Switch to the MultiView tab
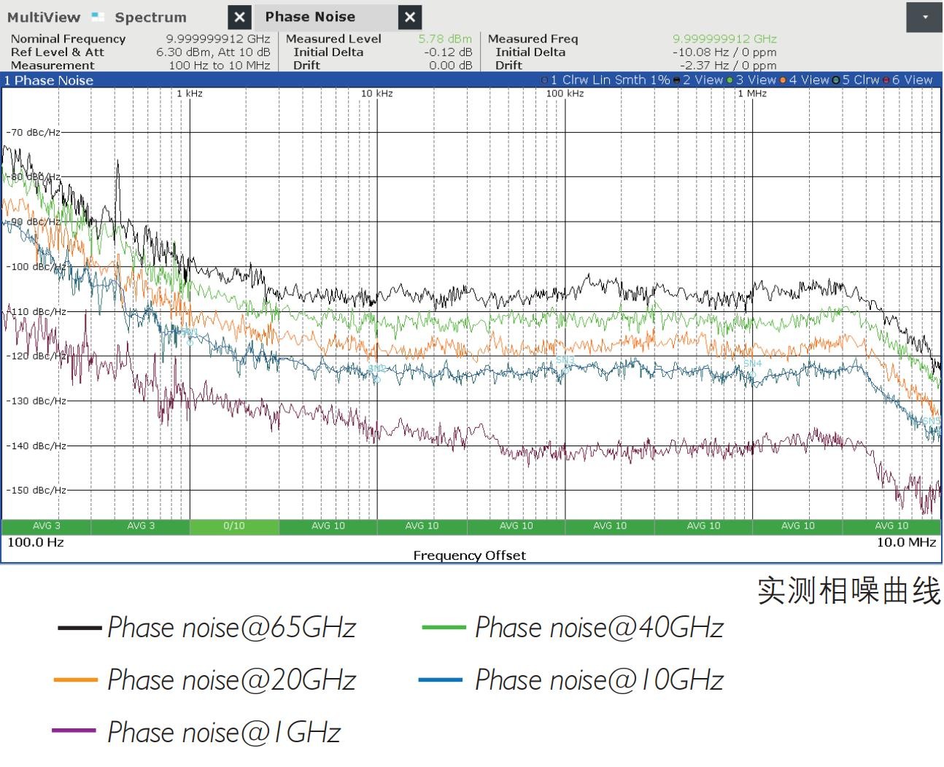This screenshot has height=767, width=944. (x=43, y=17)
